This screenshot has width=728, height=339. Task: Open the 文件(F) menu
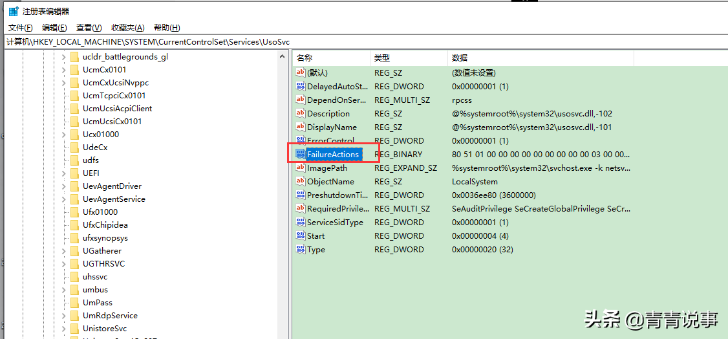(21, 28)
